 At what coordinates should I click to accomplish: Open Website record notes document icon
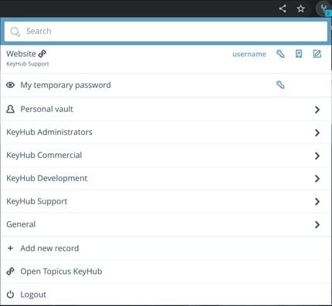(x=299, y=54)
